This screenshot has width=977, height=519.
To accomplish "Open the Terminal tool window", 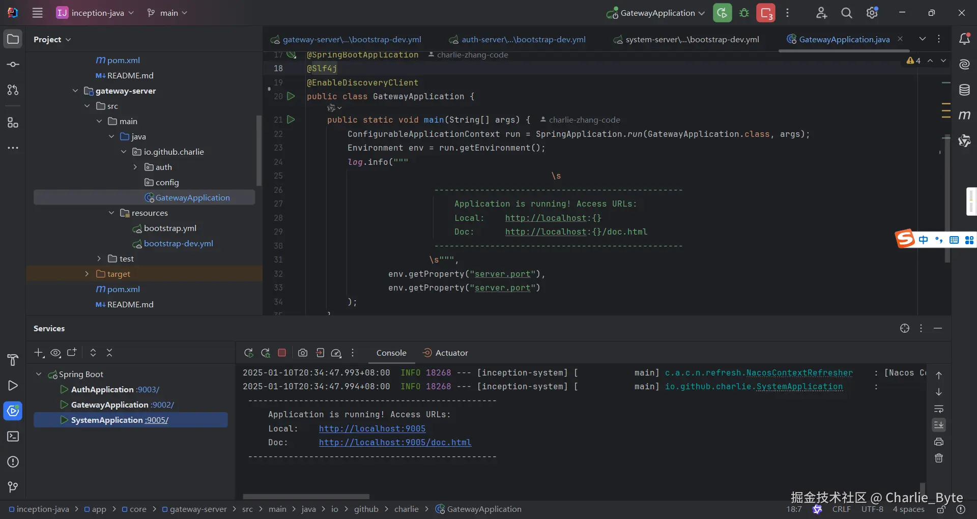I will pos(13,437).
